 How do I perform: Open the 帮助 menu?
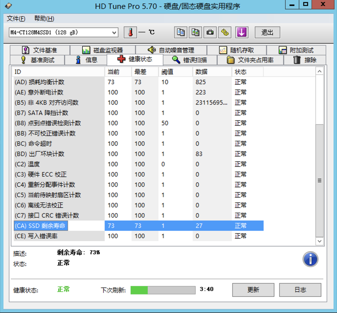coord(44,18)
